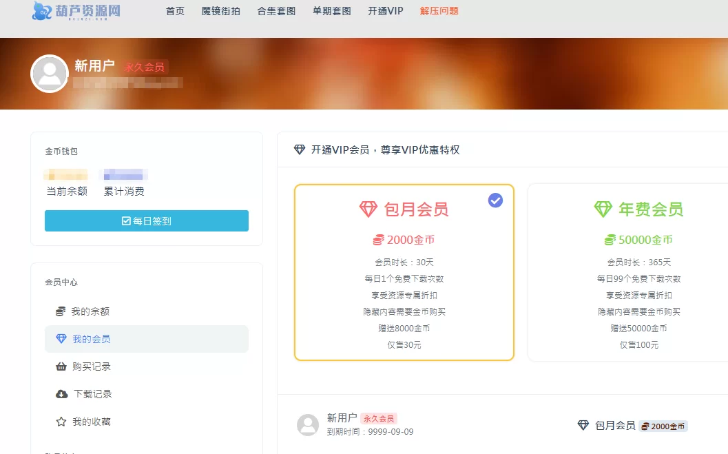This screenshot has width=728, height=454.
Task: Click the star icon beside 我的收藏
Action: [x=61, y=422]
